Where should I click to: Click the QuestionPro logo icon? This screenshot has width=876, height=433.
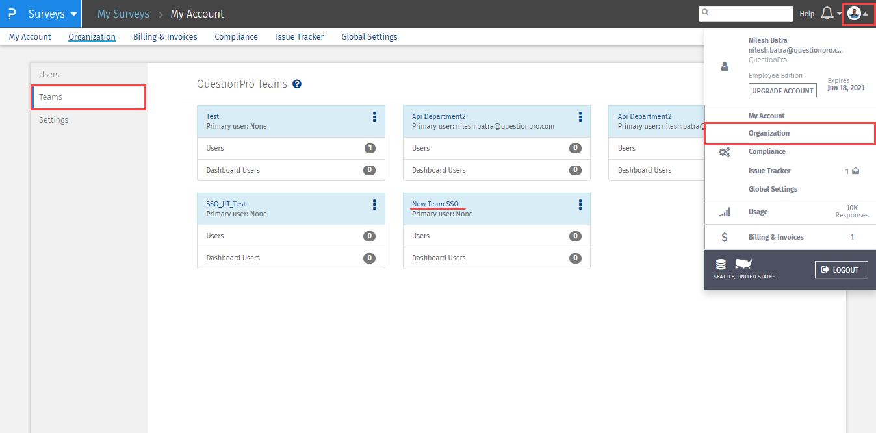click(12, 14)
